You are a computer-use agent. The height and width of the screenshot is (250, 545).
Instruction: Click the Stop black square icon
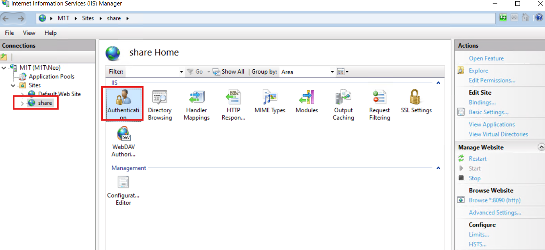coord(461,178)
